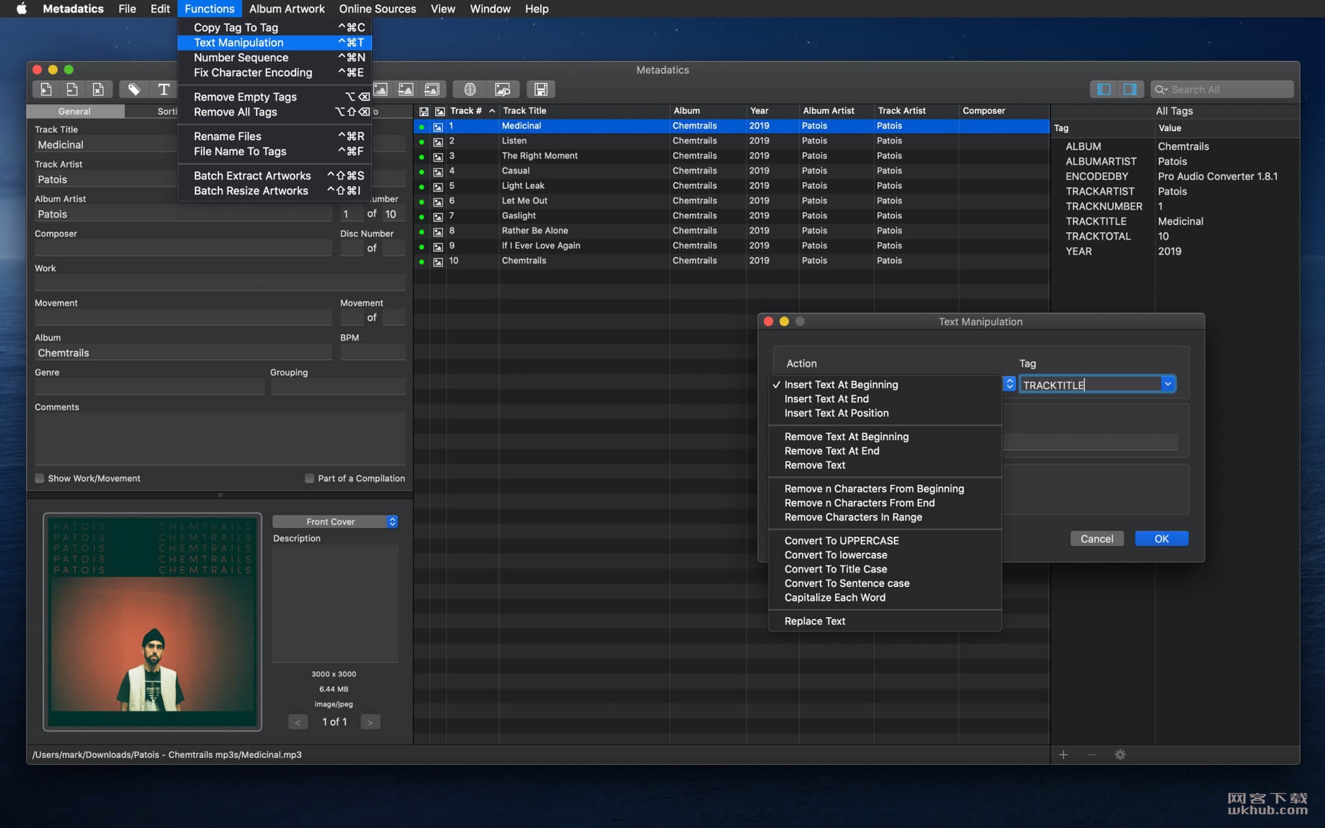
Task: Enable Part of a Compilation checkbox
Action: pos(309,479)
